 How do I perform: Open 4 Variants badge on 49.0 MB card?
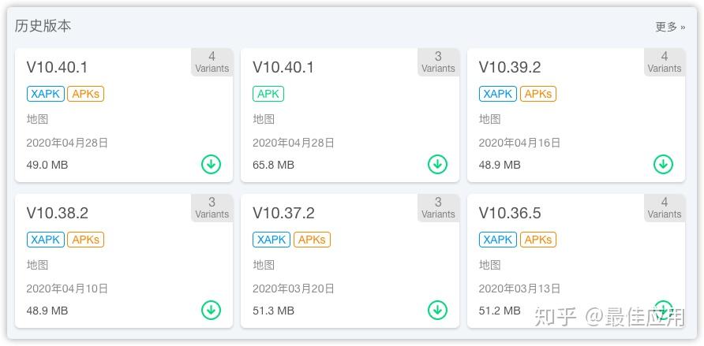click(x=212, y=62)
